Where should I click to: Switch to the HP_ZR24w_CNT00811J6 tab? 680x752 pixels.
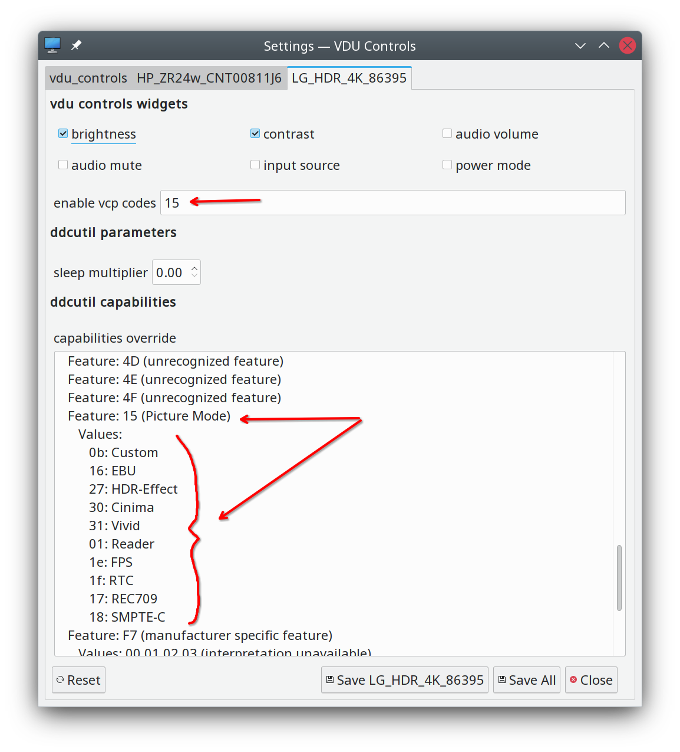point(209,77)
